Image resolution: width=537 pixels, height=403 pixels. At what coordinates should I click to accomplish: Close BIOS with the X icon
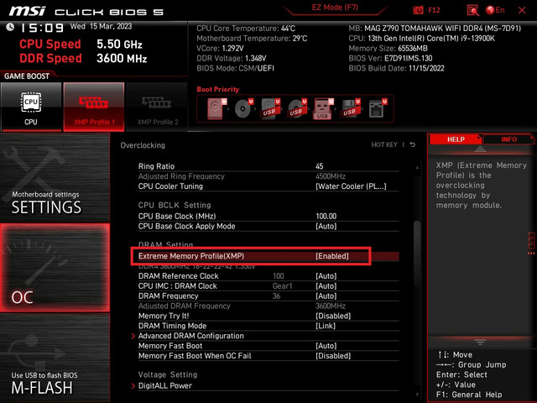(522, 10)
